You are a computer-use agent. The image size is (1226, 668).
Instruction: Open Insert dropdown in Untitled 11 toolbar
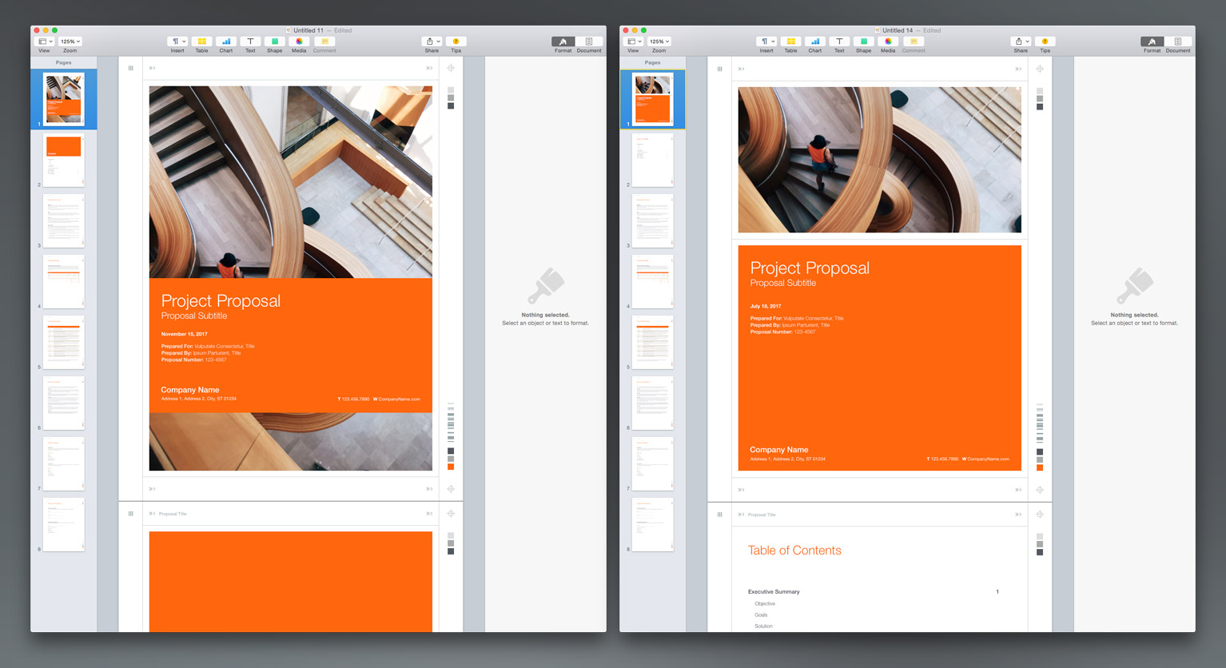(177, 42)
